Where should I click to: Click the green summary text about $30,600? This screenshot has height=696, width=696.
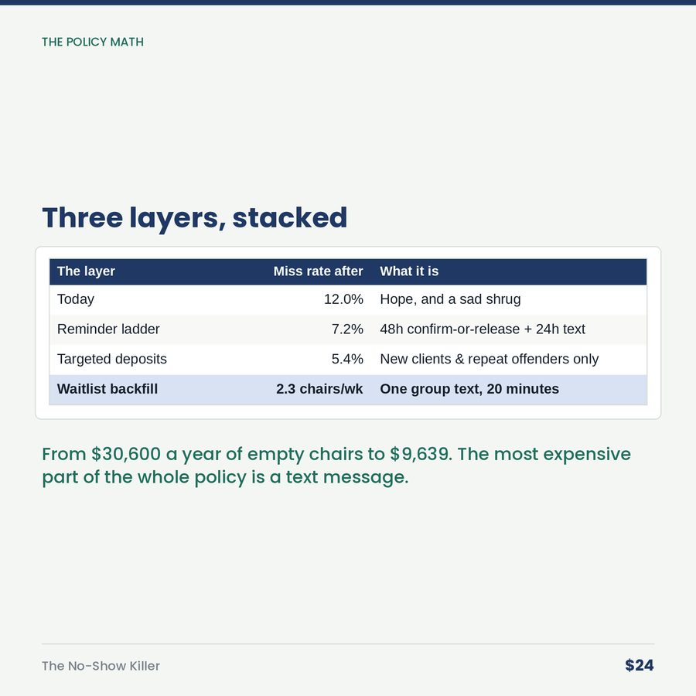pyautogui.click(x=336, y=466)
